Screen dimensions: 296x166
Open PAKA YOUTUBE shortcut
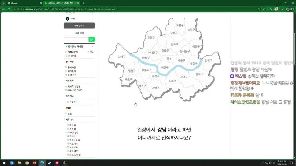tap(75, 90)
